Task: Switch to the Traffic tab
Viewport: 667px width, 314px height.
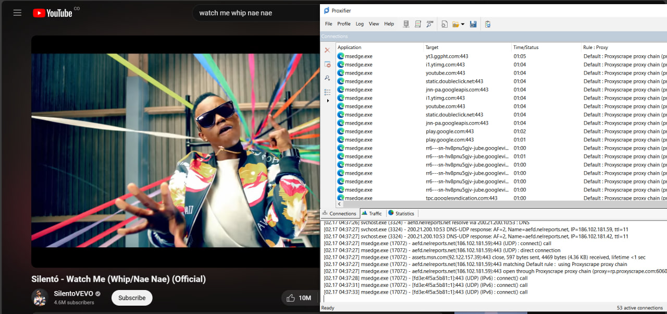Action: pyautogui.click(x=372, y=213)
